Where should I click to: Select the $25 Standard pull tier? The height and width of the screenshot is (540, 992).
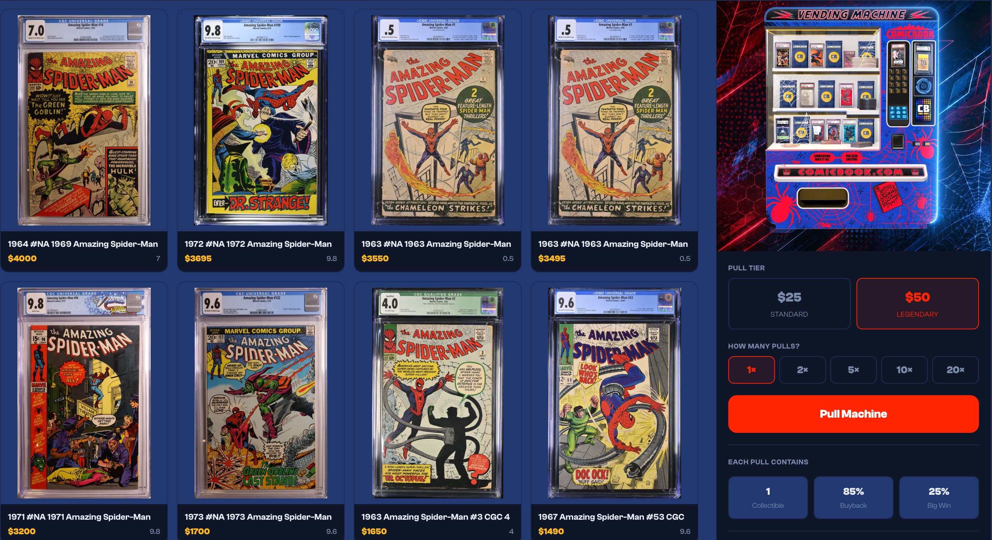(x=789, y=303)
